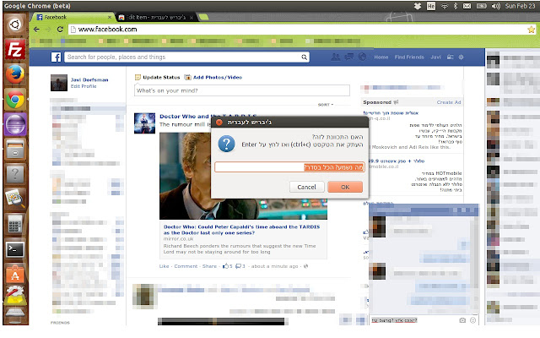Open the file drawer app in dock
540x338 pixels.
tap(15, 149)
